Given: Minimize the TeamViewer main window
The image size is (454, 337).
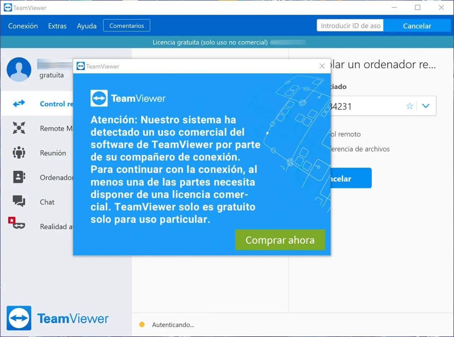Looking at the screenshot, I should (x=393, y=8).
